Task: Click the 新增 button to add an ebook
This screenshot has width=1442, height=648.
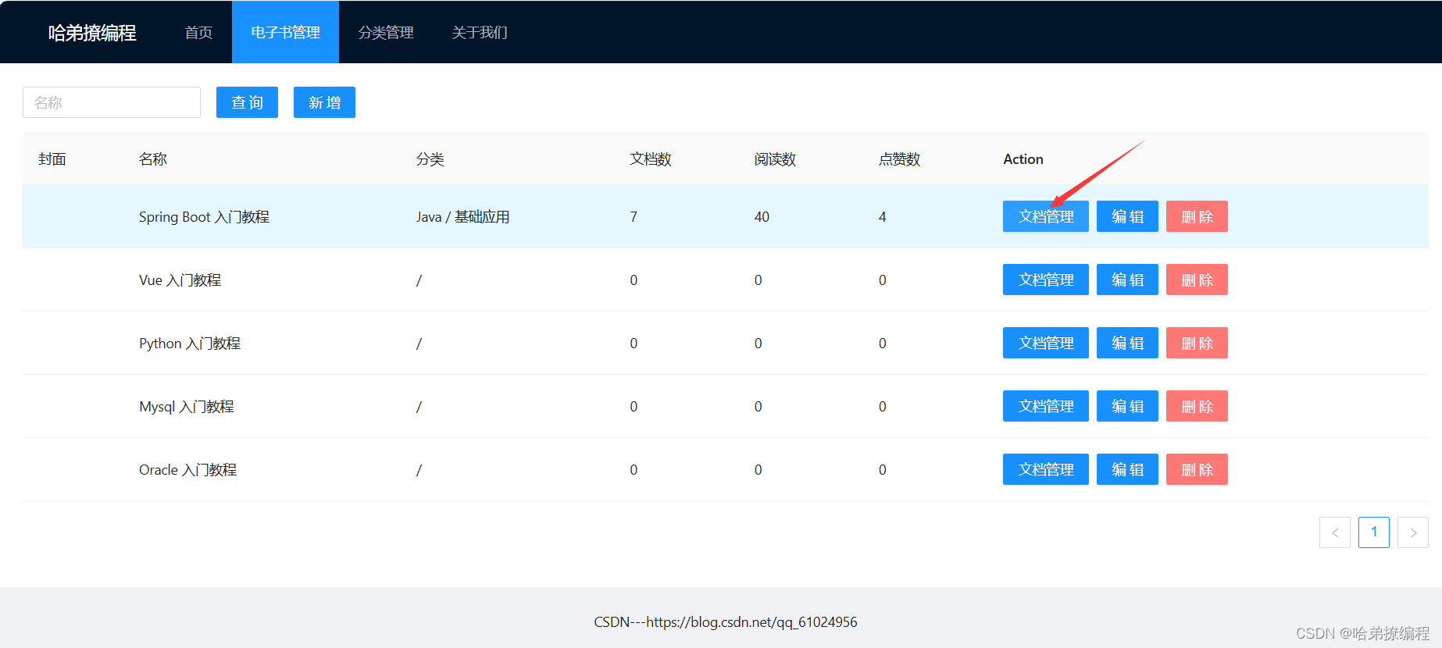Action: point(324,102)
